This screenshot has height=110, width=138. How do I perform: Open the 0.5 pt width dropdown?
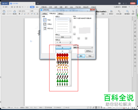pyautogui.click(x=63, y=42)
